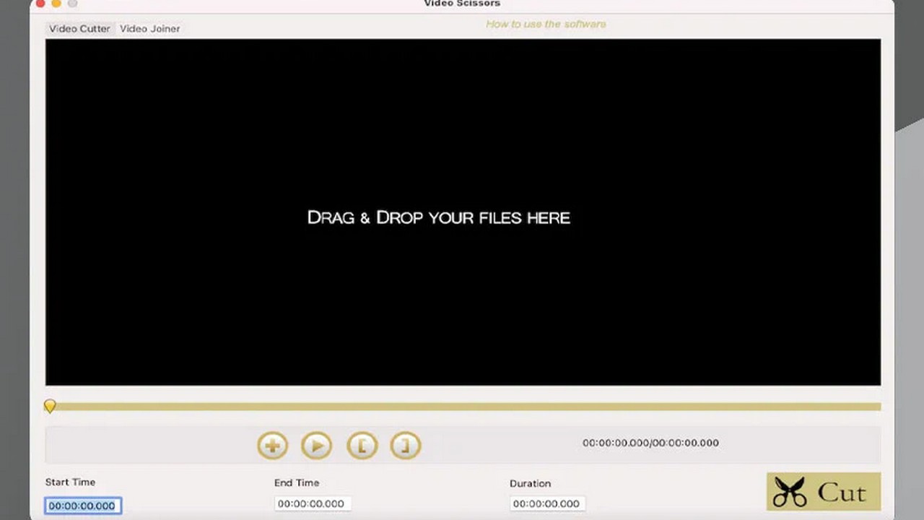This screenshot has width=924, height=520.
Task: Click the scissors Cut button
Action: [823, 492]
